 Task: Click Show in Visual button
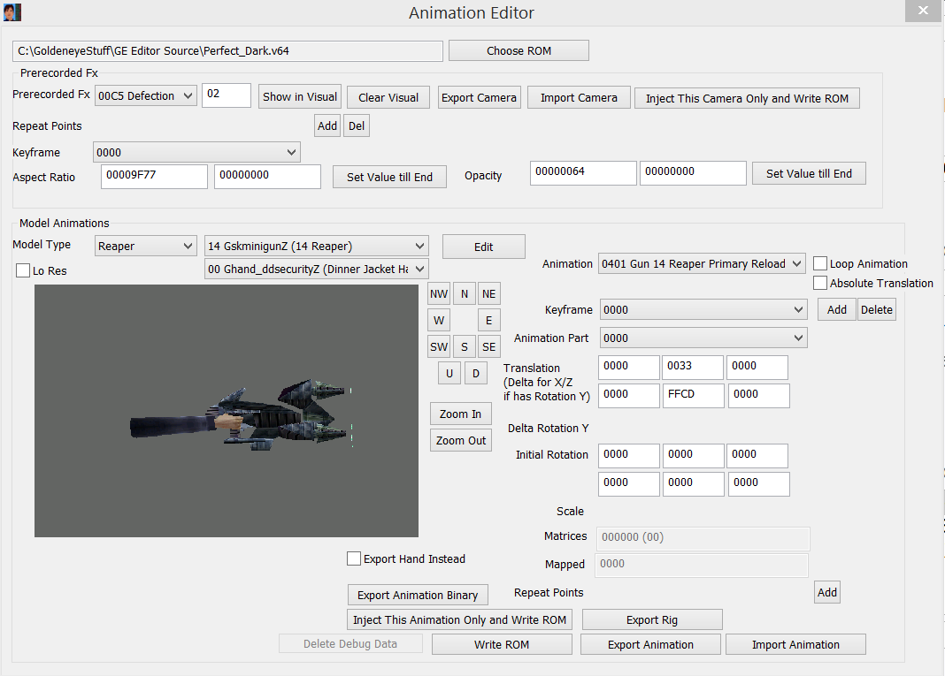click(x=300, y=96)
